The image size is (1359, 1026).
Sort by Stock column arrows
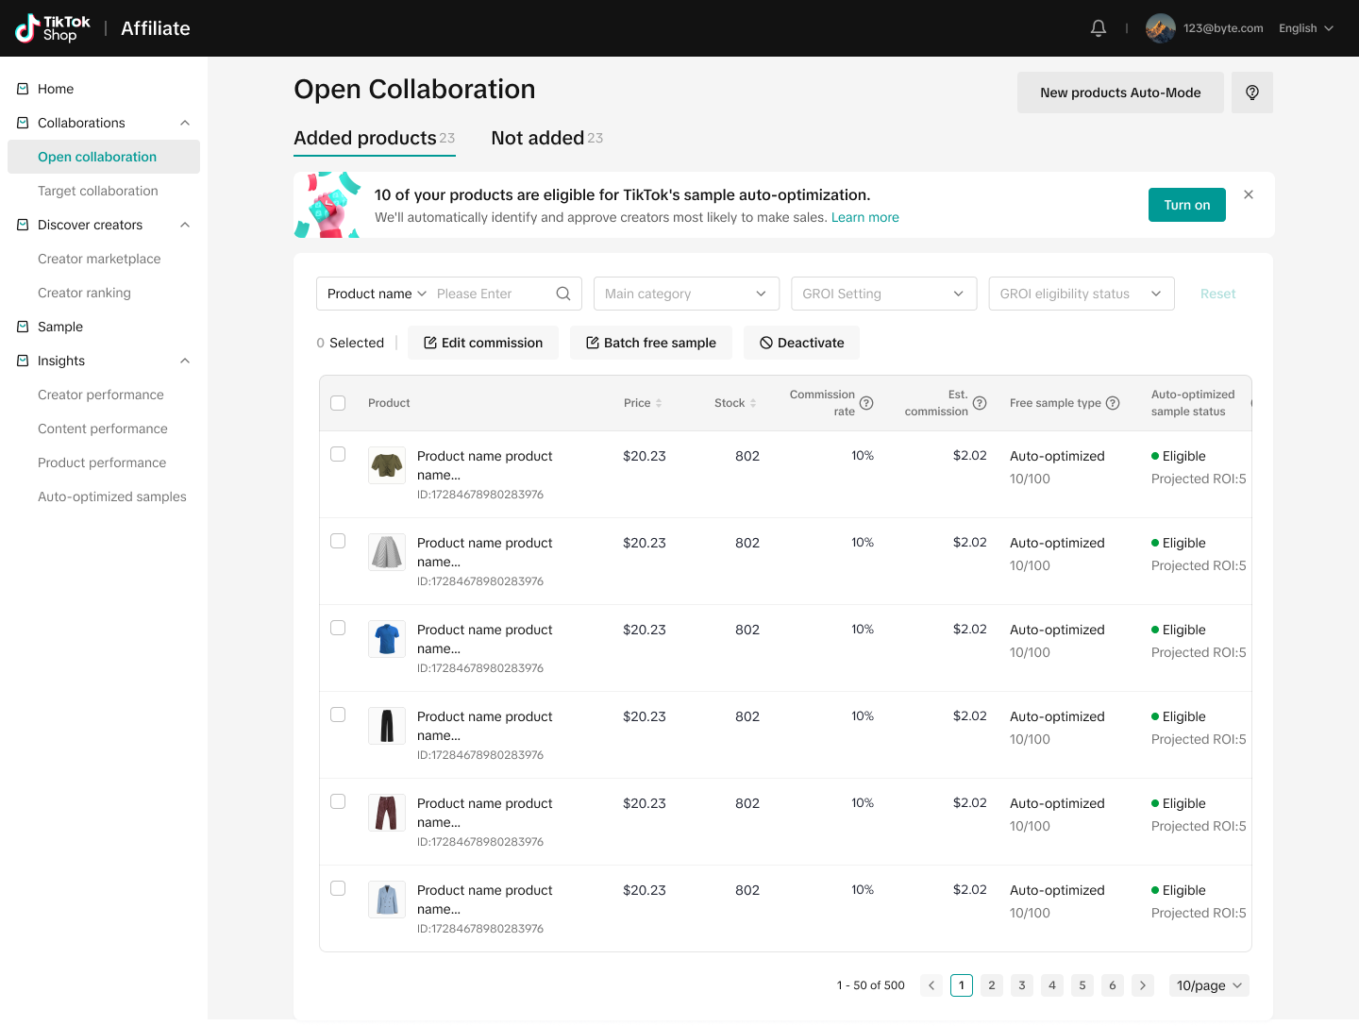click(753, 403)
